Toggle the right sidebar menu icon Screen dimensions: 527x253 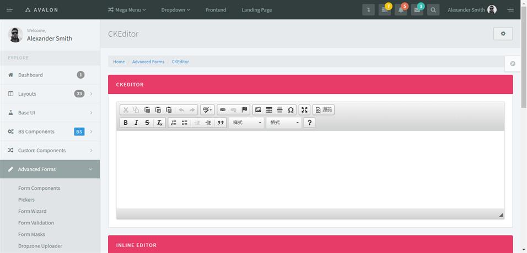pyautogui.click(x=510, y=10)
